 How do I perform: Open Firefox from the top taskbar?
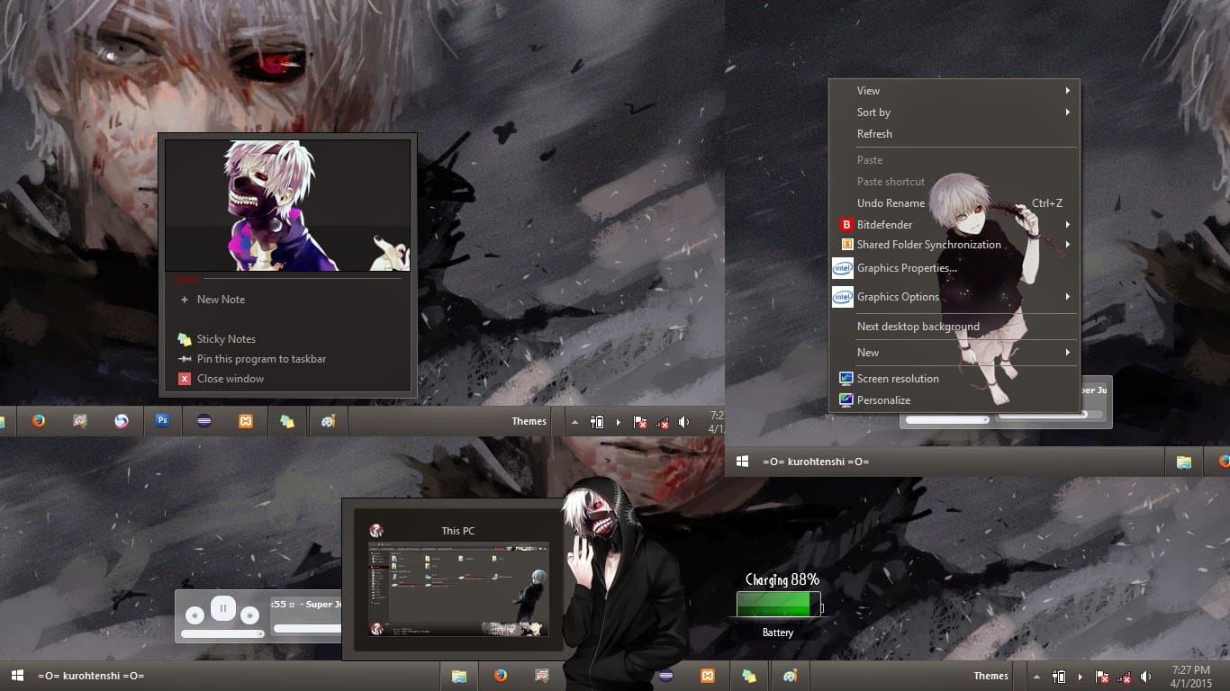38,420
